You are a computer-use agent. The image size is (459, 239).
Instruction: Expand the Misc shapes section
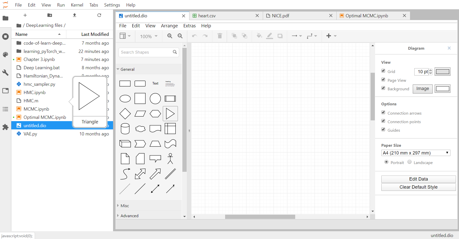125,206
